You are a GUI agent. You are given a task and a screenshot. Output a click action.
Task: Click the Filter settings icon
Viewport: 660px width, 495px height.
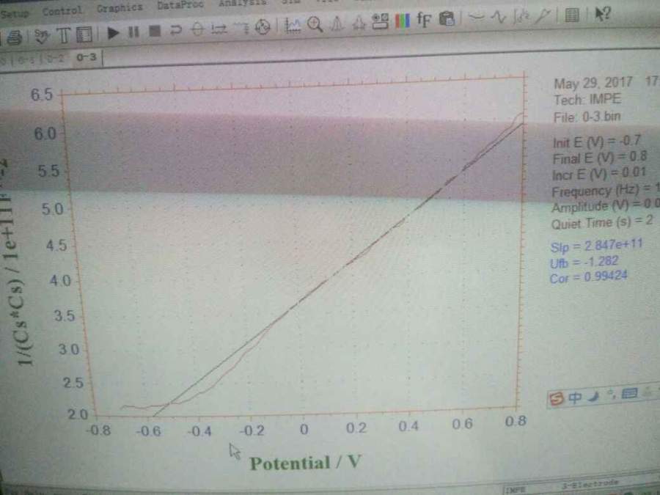[x=241, y=28]
